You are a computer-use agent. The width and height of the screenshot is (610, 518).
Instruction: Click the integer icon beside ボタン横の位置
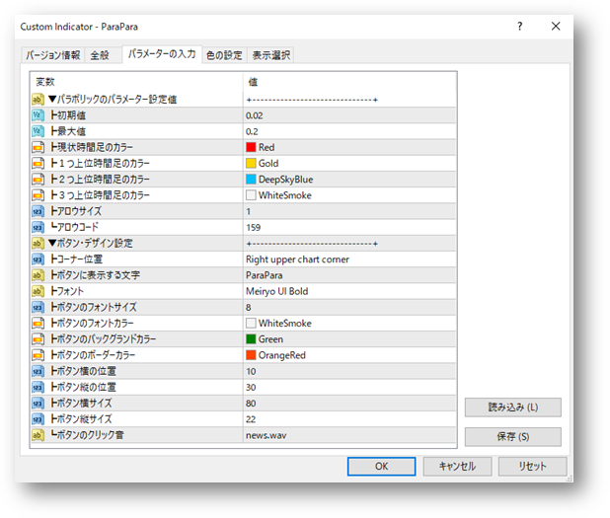38,371
